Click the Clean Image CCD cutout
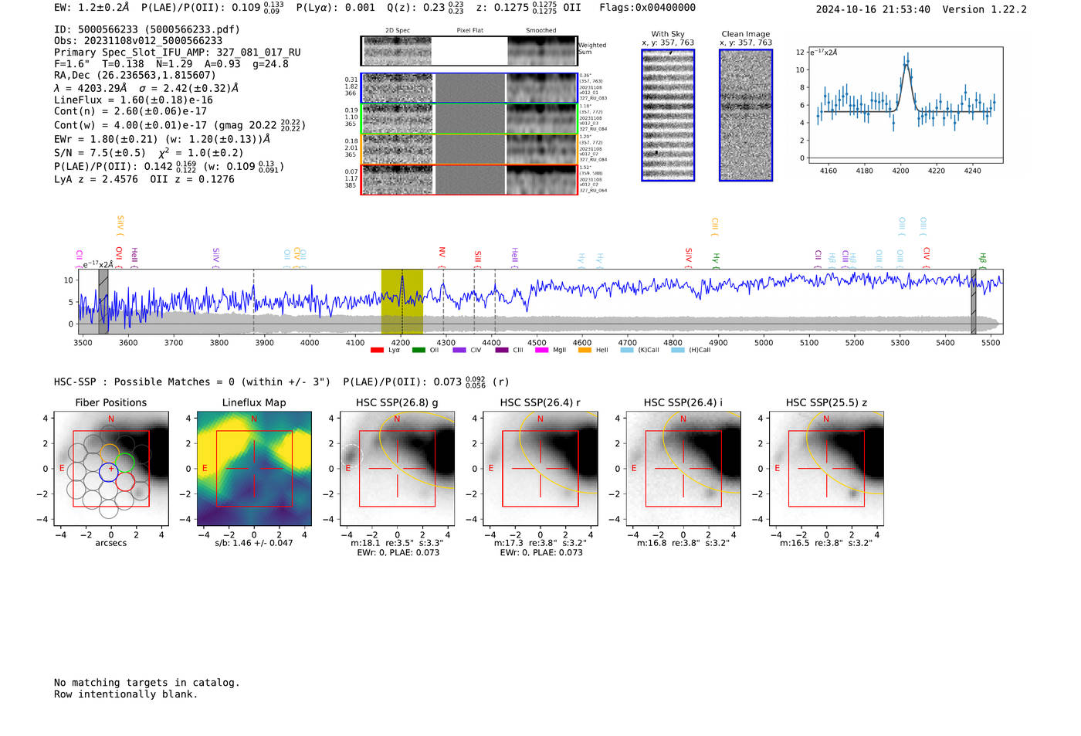The height and width of the screenshot is (736, 1081). coord(746,115)
